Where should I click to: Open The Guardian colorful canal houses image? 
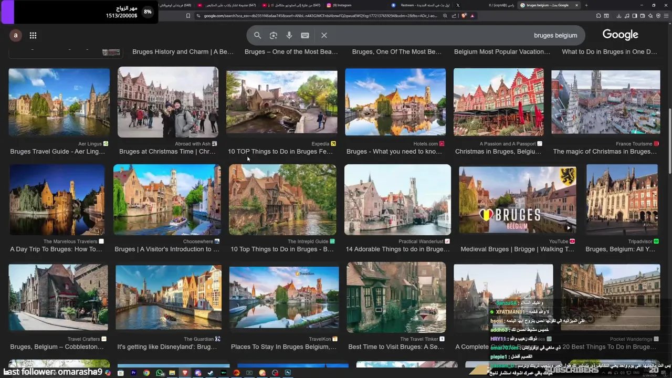coord(169,297)
